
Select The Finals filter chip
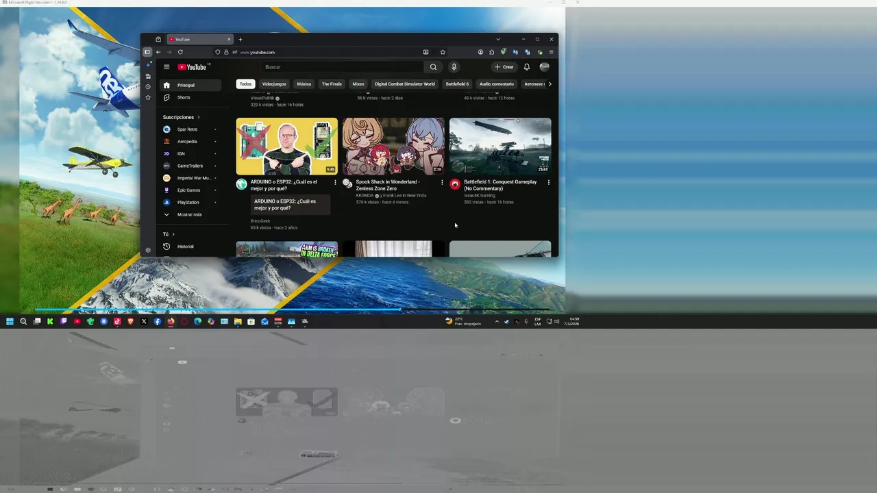coord(332,84)
